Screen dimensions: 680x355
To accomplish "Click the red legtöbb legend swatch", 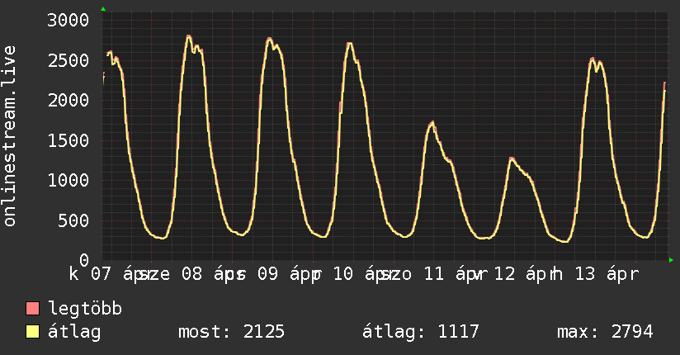I will tap(33, 310).
